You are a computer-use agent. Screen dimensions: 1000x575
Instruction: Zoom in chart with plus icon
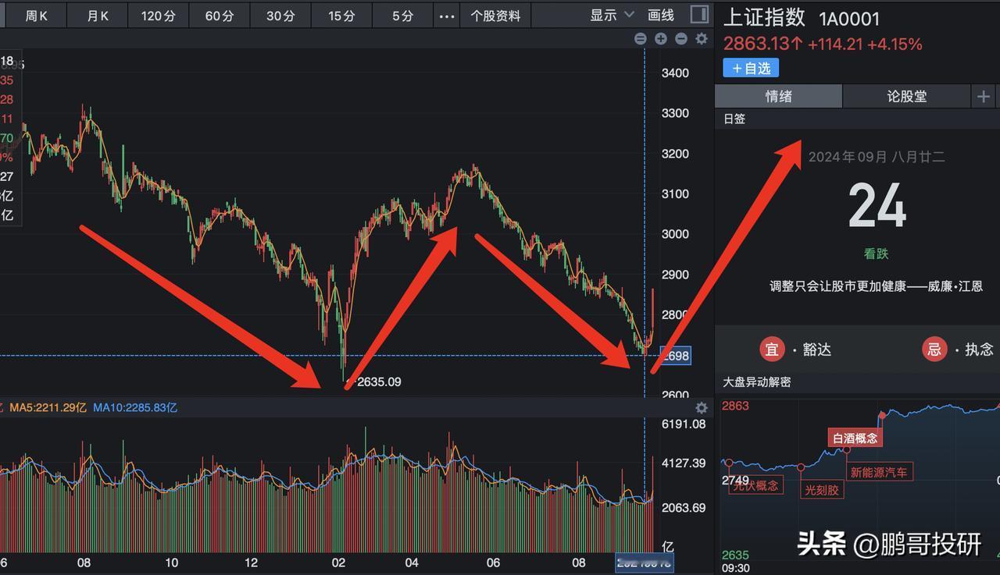coord(661,38)
